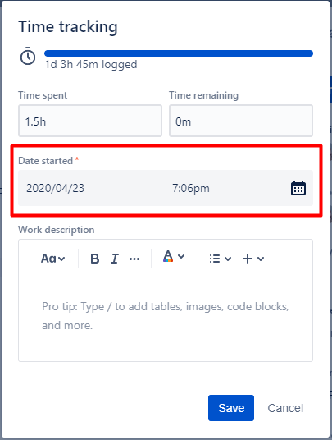Click the blue logged time progress bar
This screenshot has height=440, width=332.
tap(179, 53)
